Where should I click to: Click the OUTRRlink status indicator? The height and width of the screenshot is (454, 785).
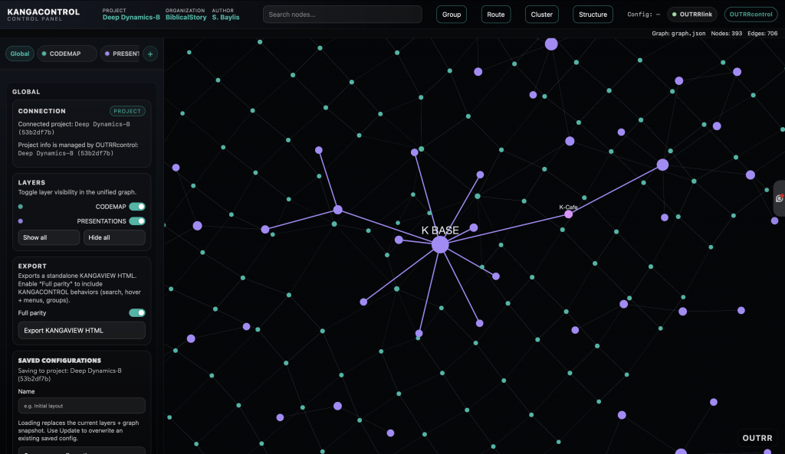(x=692, y=15)
